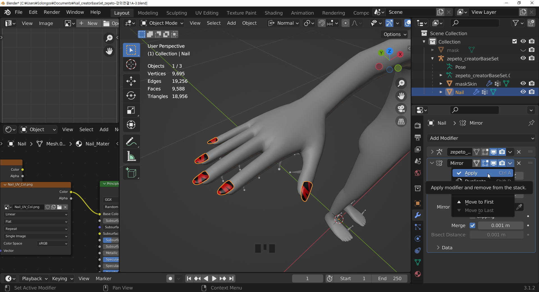This screenshot has width=539, height=292.
Task: Open the Render menu
Action: pos(52,12)
